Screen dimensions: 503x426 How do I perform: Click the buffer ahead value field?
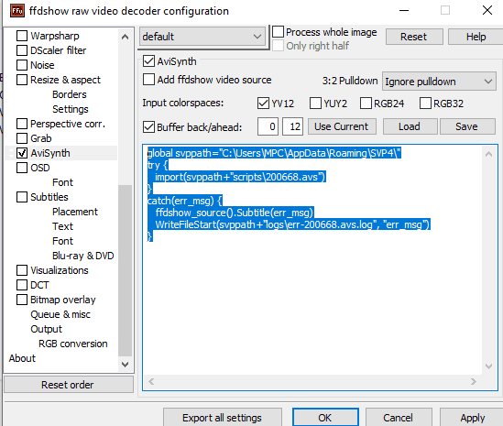click(292, 126)
